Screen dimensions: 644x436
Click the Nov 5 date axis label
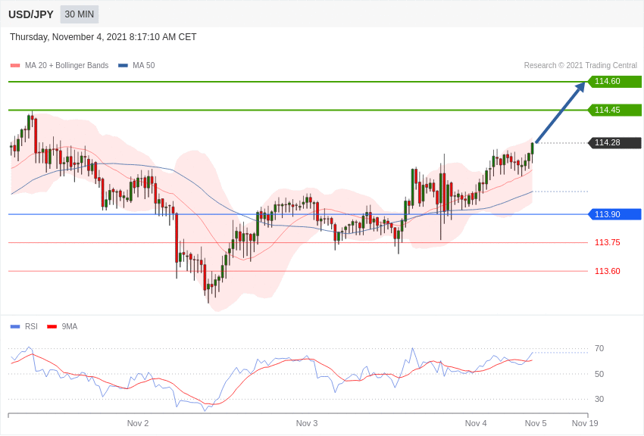[x=536, y=423]
